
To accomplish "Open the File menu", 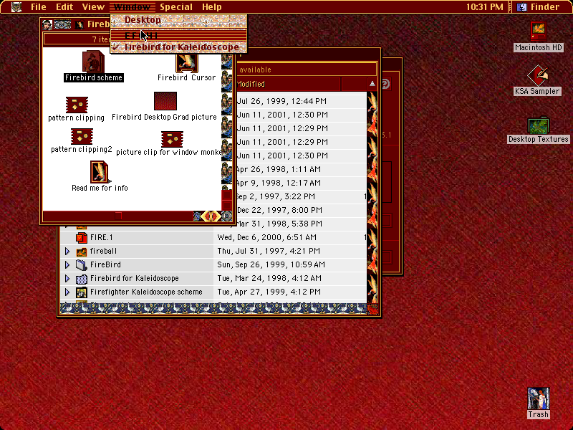I will (39, 7).
